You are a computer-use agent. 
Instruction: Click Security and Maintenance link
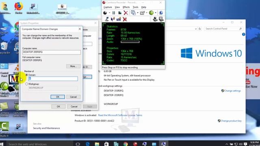pos(46,128)
